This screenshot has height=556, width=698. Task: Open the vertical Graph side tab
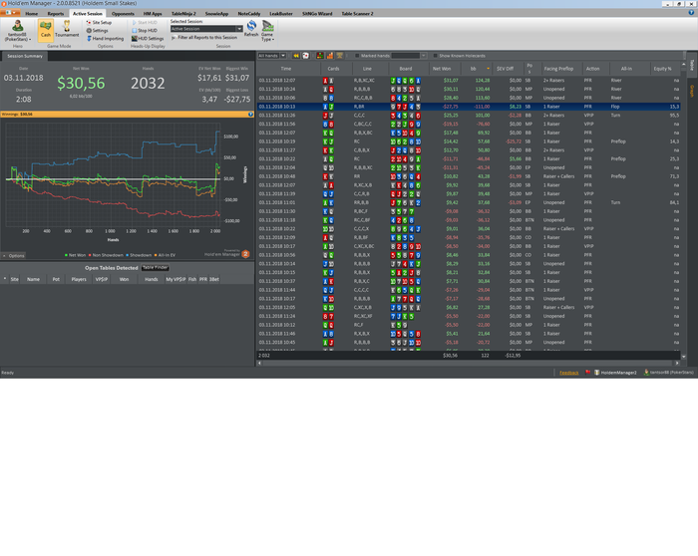tap(692, 91)
